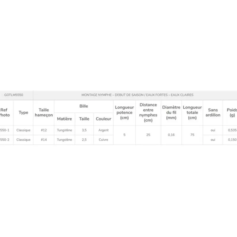Click the Cuivre color cell
Screen dimensions: 237x237
pyautogui.click(x=103, y=140)
